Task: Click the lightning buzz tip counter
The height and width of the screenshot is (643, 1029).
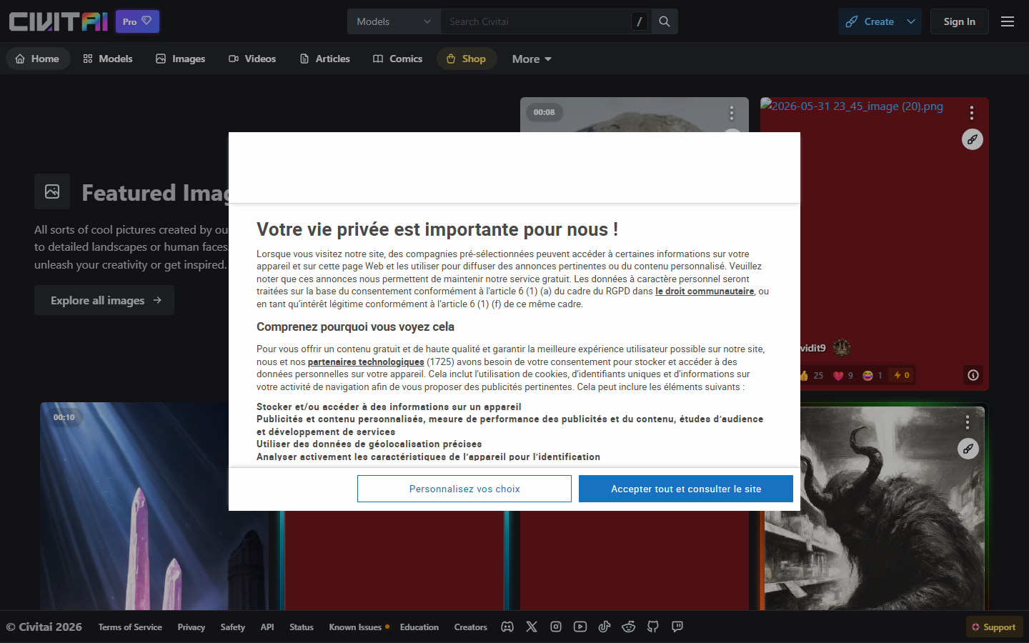Action: click(x=902, y=375)
